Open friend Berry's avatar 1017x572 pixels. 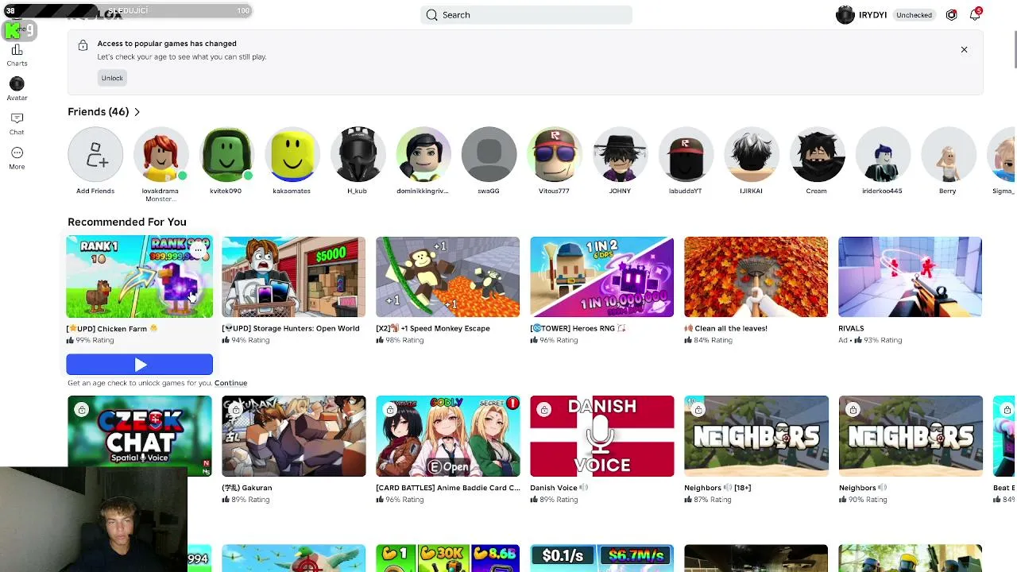[948, 155]
